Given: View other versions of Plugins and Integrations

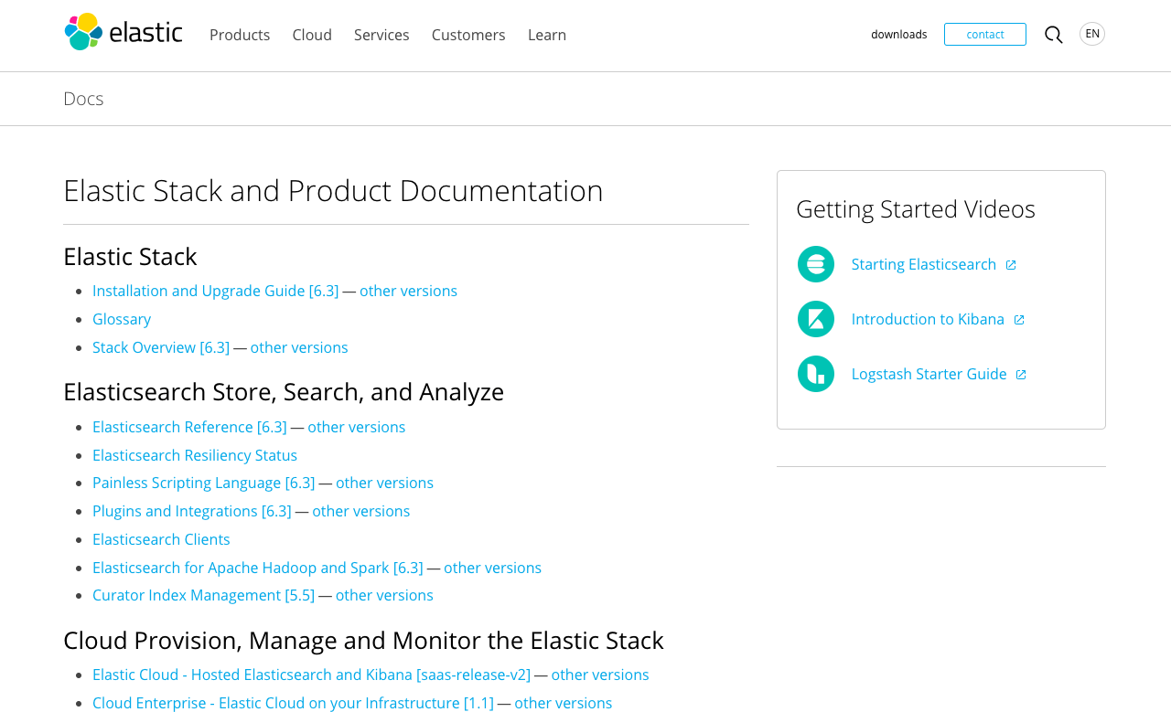Looking at the screenshot, I should [x=361, y=511].
